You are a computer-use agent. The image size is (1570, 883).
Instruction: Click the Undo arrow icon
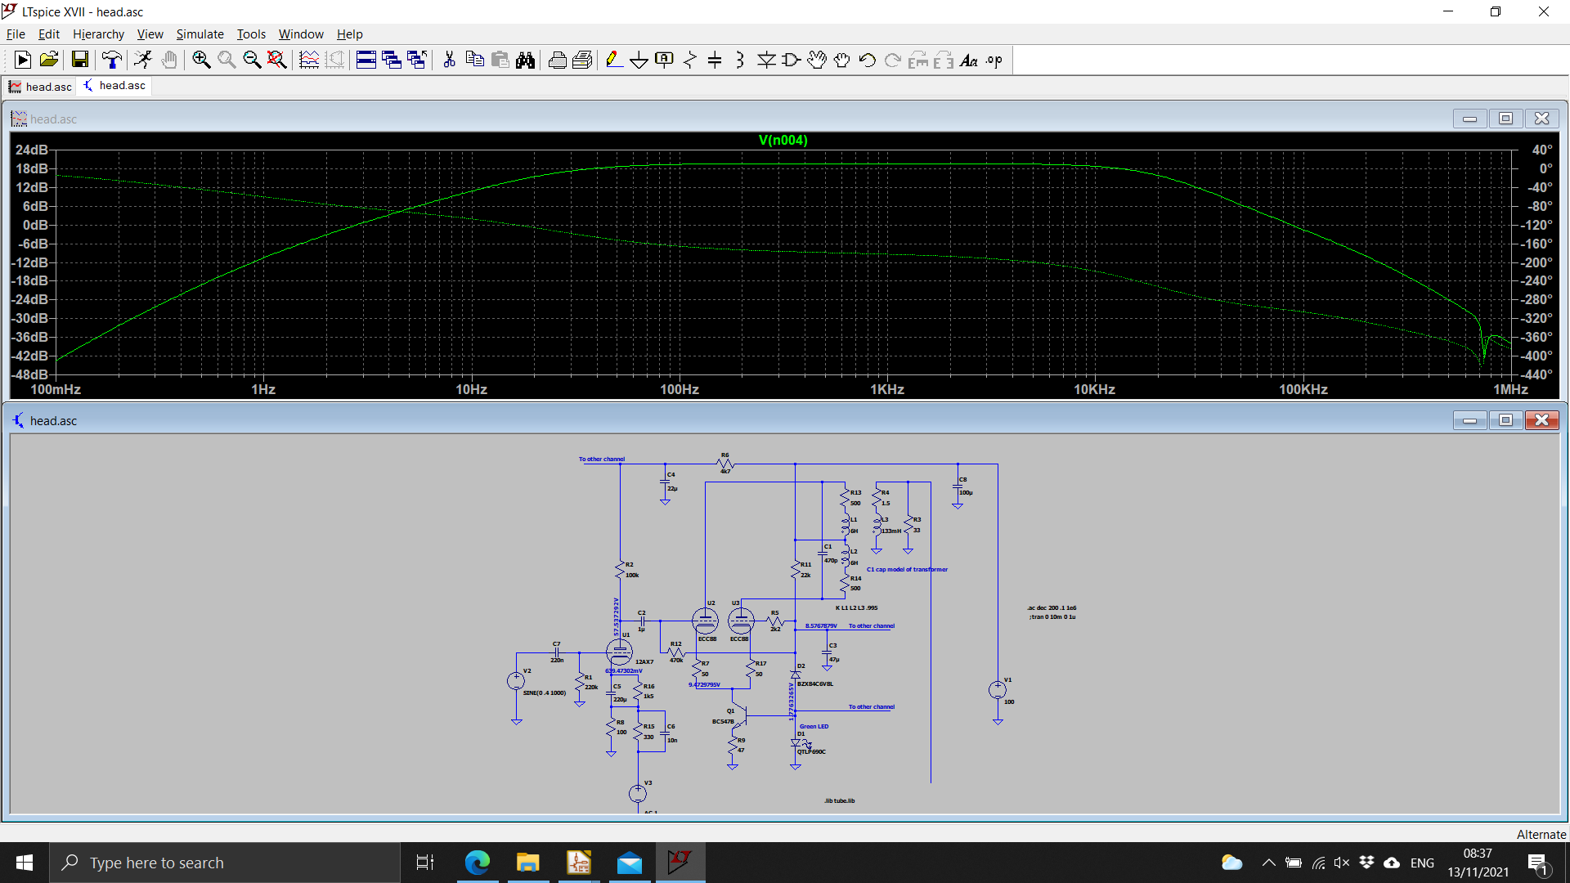click(x=867, y=60)
